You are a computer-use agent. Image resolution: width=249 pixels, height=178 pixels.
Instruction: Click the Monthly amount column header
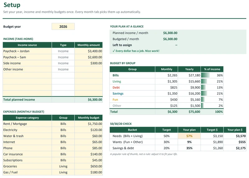pyautogui.click(x=88, y=45)
